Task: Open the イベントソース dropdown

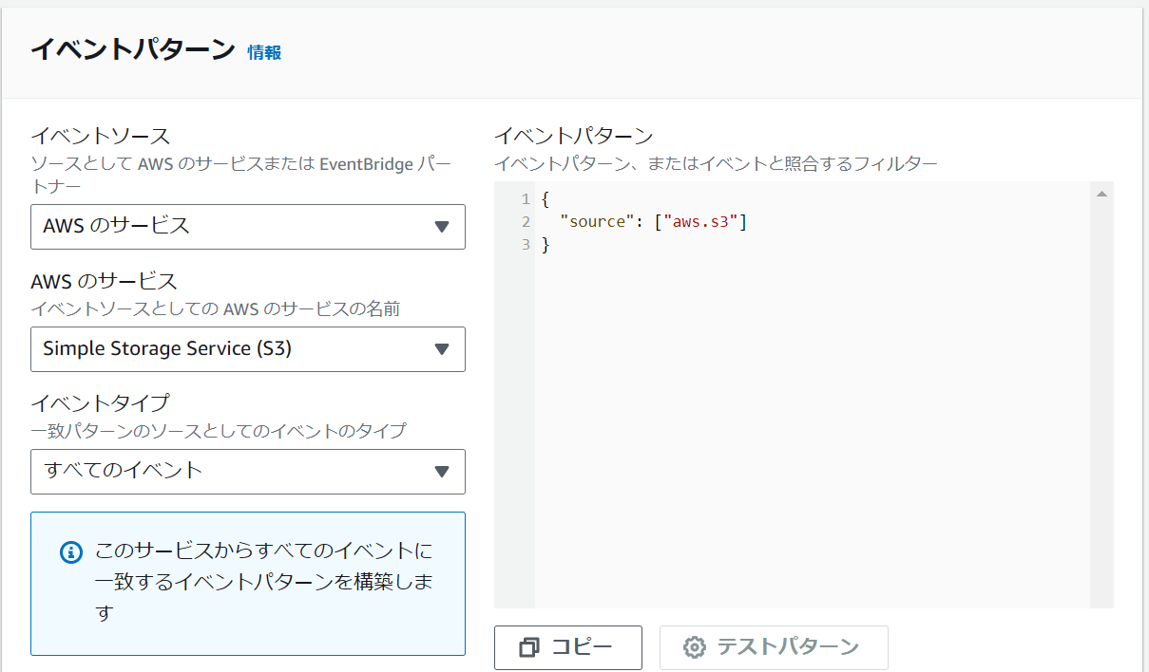Action: (x=247, y=226)
